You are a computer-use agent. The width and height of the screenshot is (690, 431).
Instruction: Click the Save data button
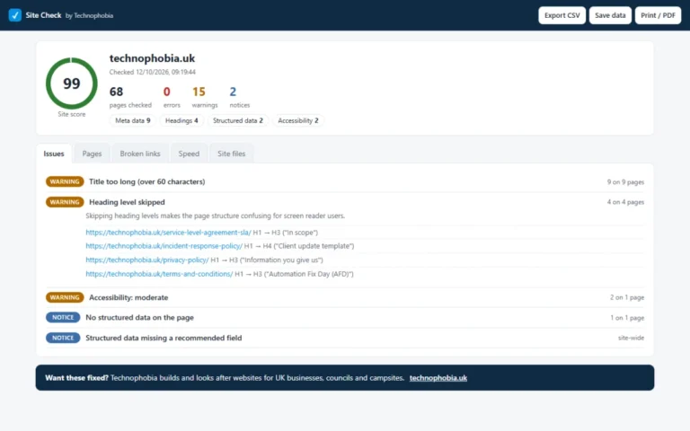tap(610, 15)
